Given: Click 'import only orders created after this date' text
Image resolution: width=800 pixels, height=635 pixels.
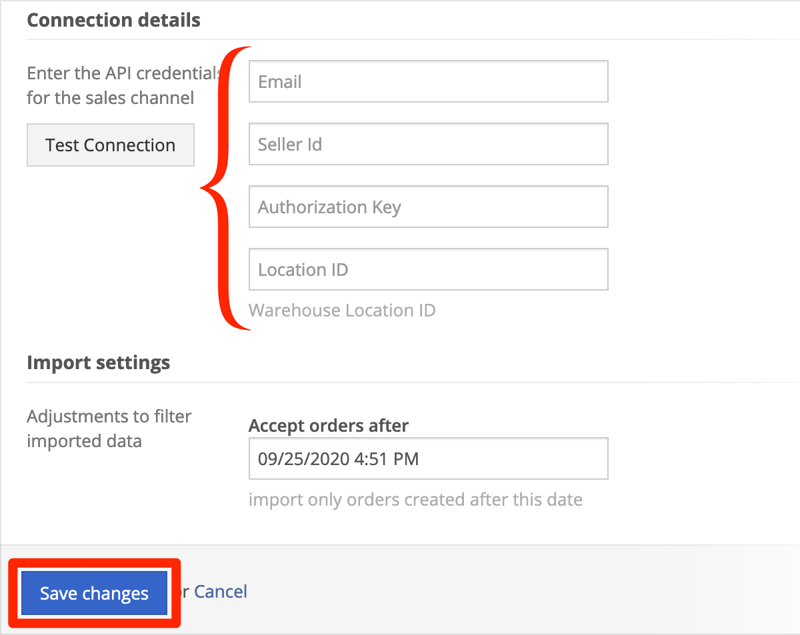Looking at the screenshot, I should pos(415,499).
